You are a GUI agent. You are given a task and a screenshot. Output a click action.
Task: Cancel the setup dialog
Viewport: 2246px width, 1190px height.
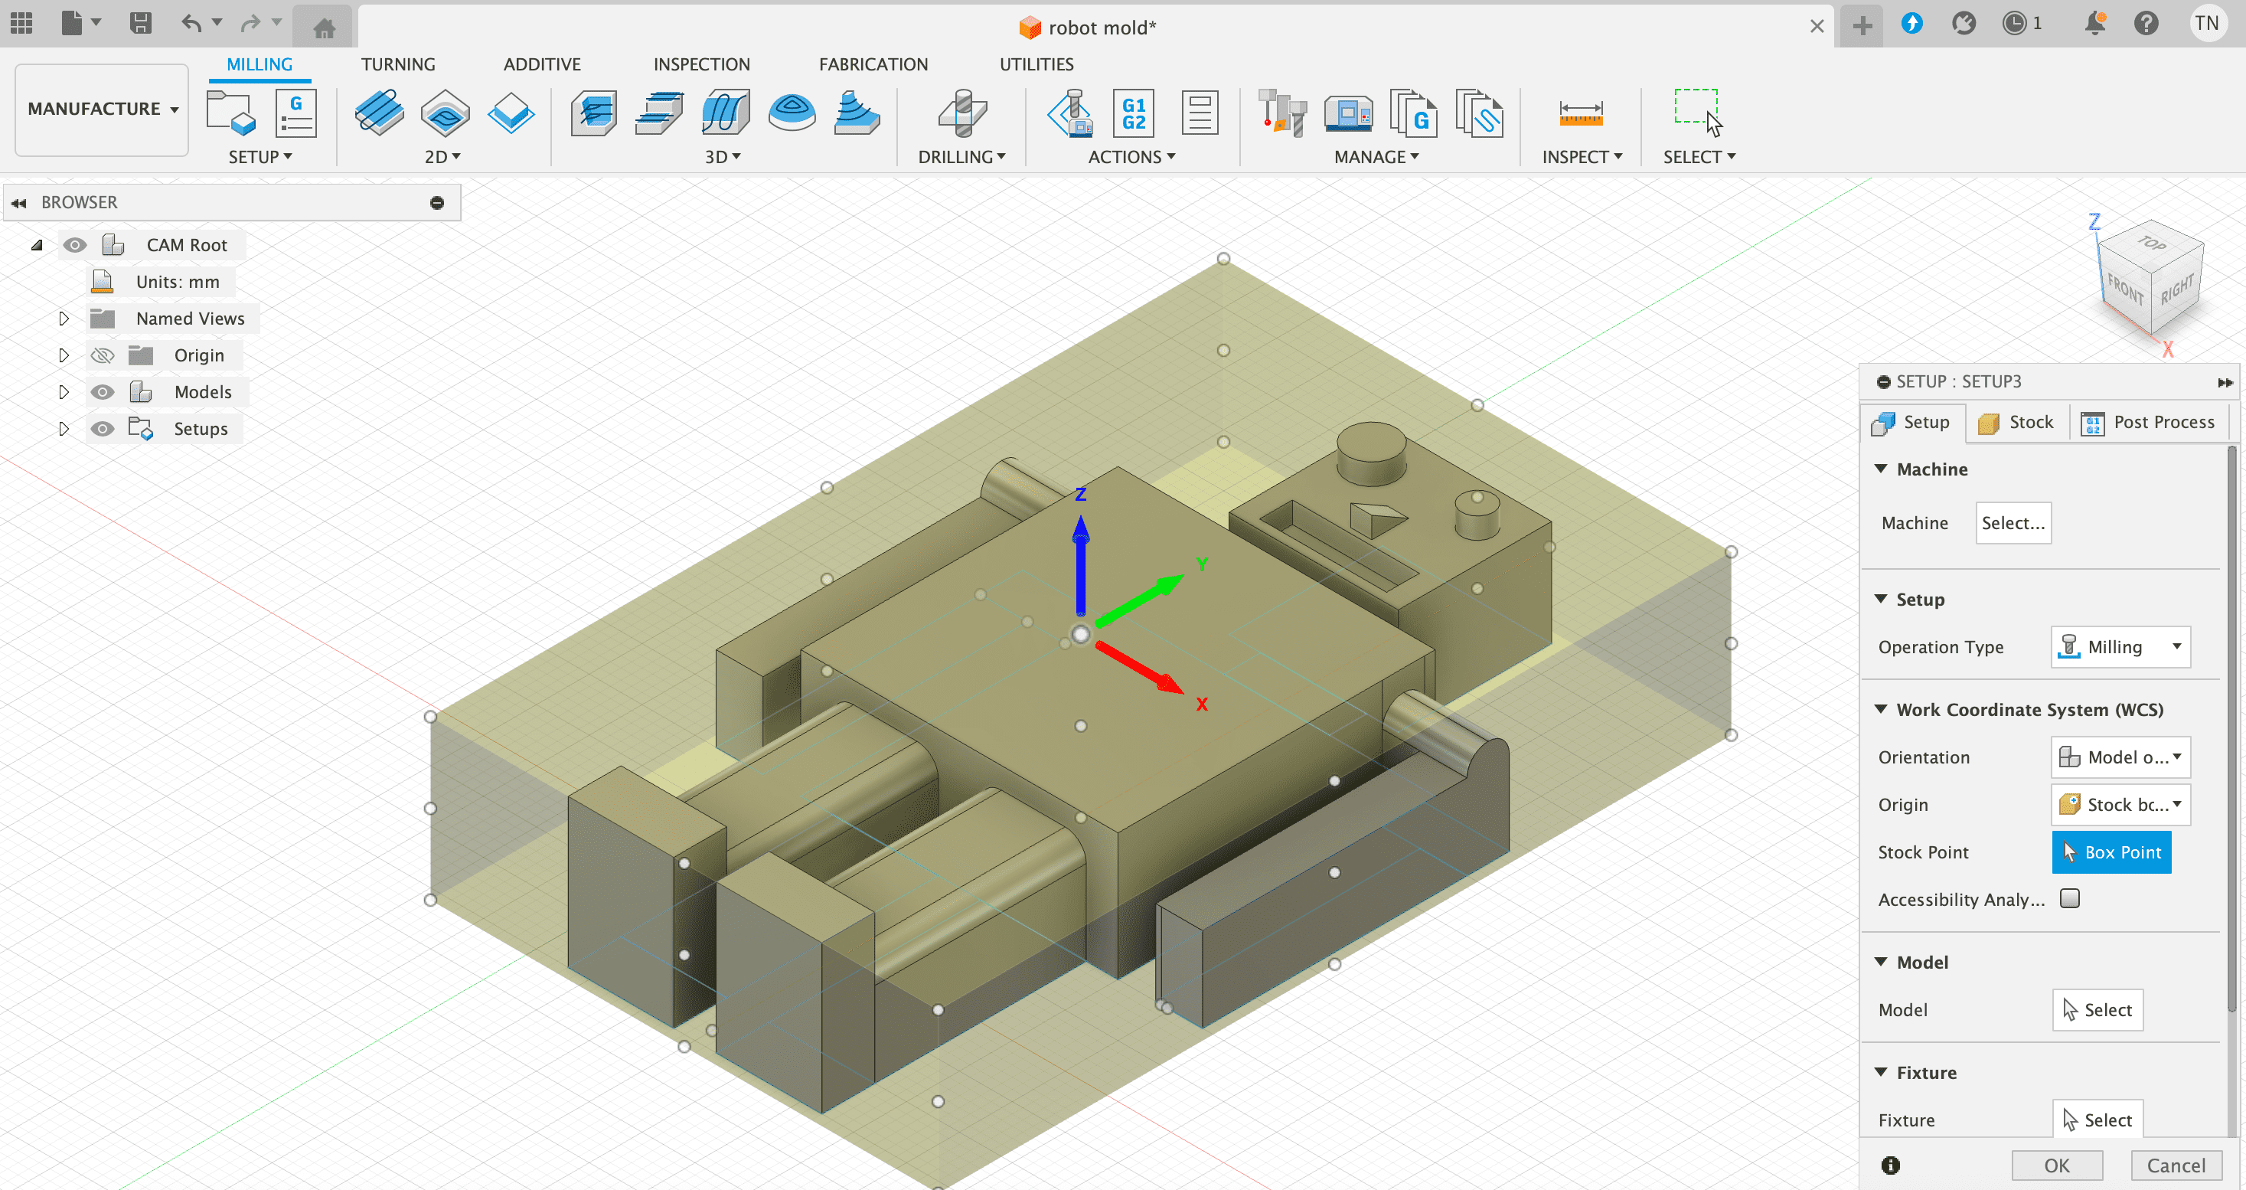(x=2176, y=1165)
